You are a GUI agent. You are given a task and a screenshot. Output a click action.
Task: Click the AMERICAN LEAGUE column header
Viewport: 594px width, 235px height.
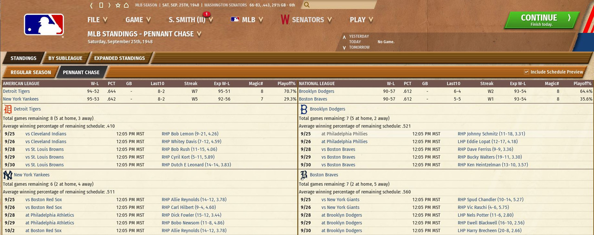21,83
